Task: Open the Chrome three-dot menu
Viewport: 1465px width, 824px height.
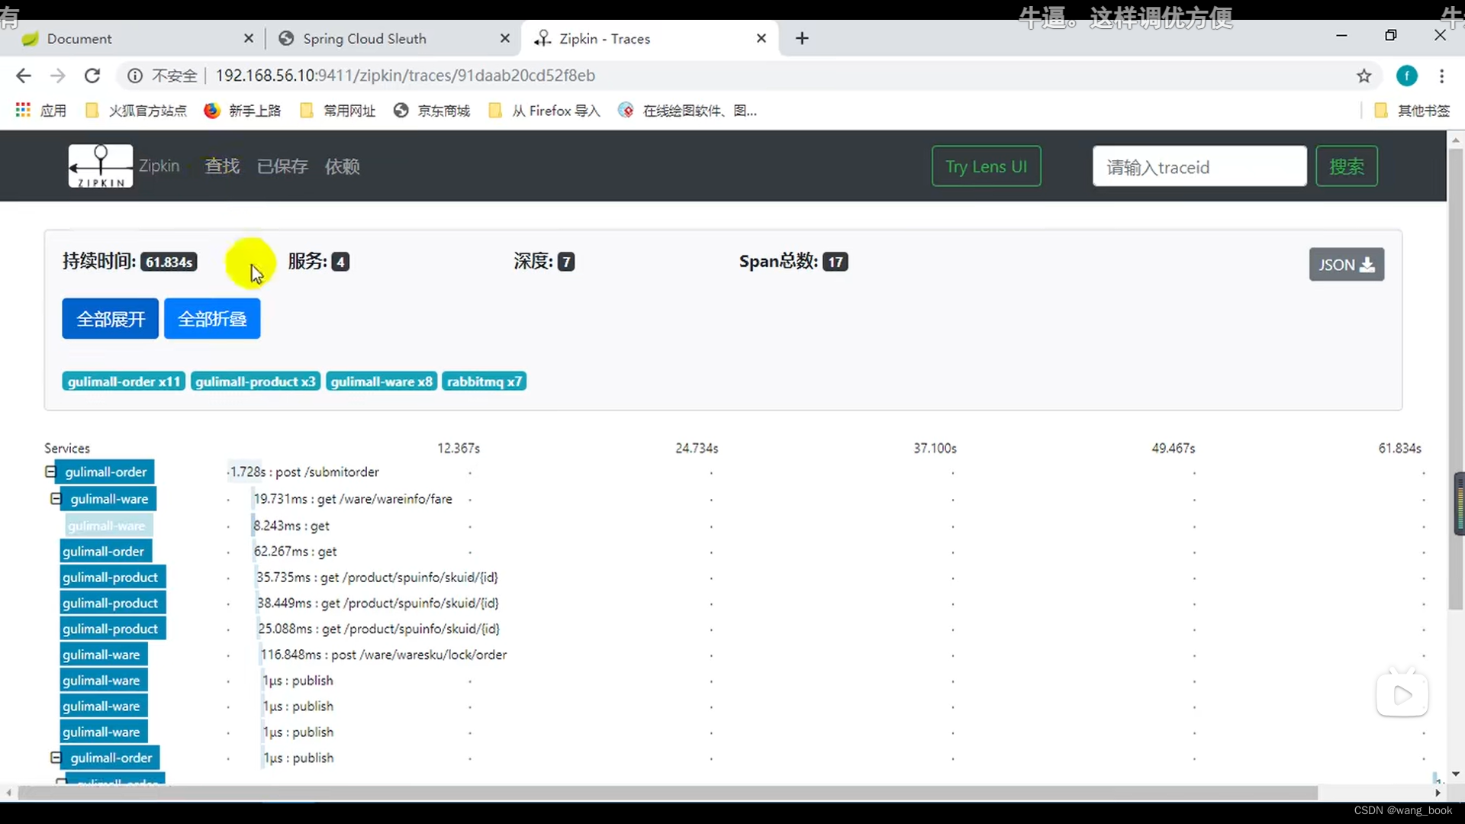Action: [1441, 76]
